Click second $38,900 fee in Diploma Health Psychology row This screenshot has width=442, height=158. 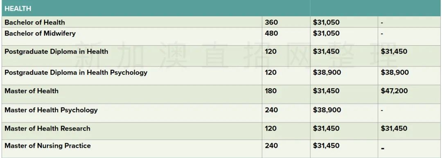click(395, 73)
